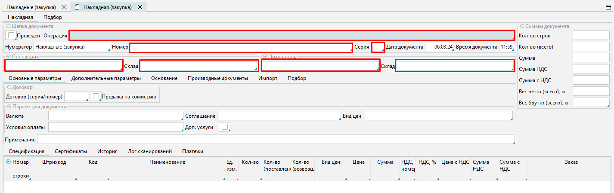Open the Валюта selection field
The image size is (614, 193).
pos(115,116)
